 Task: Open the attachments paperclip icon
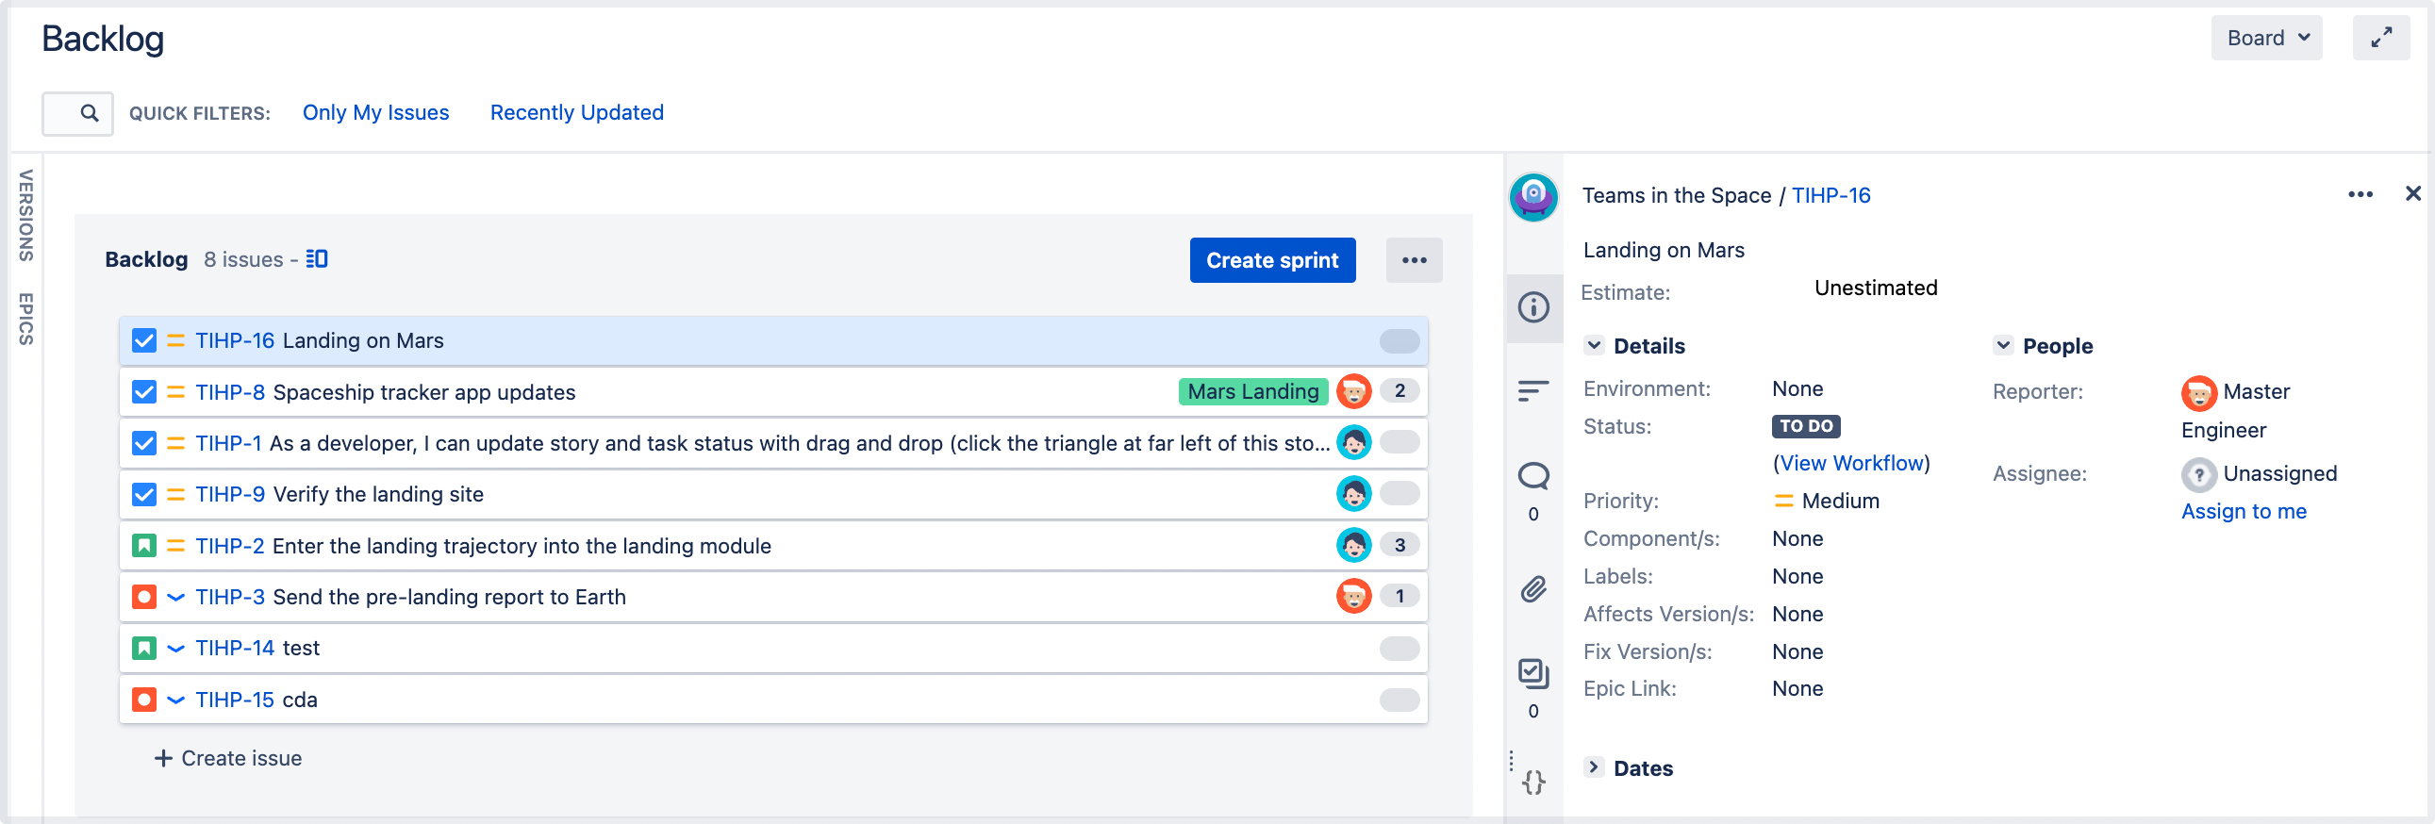click(1532, 589)
